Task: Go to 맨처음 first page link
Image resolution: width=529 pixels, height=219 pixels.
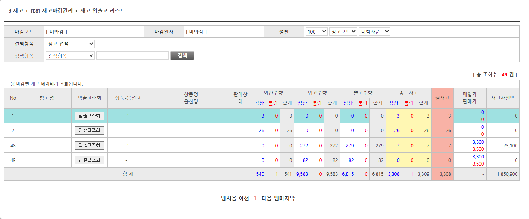Action: point(229,198)
